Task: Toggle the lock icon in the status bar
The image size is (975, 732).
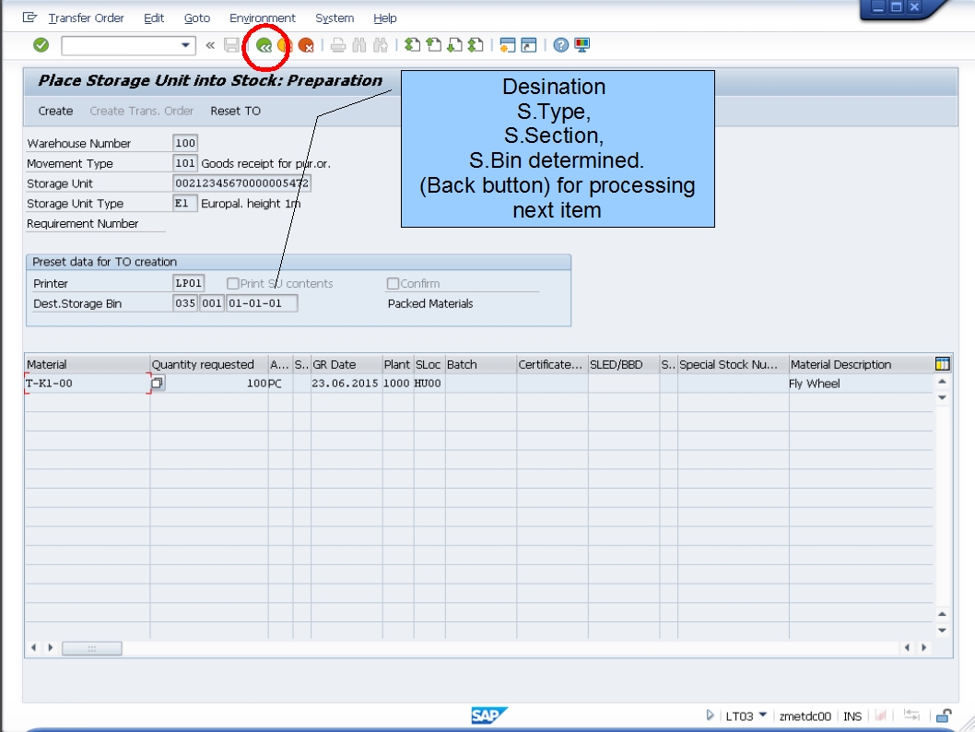Action: pos(942,716)
